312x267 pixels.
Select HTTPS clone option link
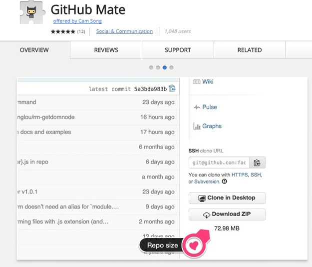240,174
